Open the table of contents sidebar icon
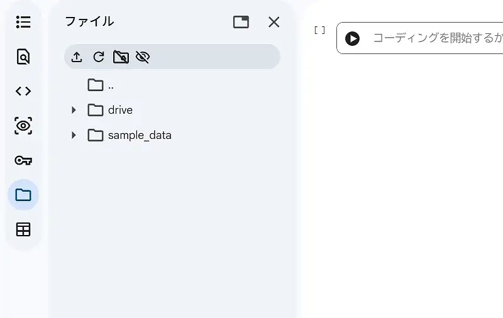 [23, 22]
